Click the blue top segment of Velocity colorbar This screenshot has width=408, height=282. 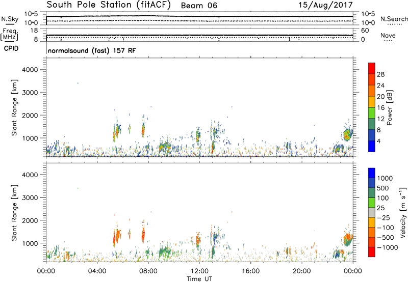(x=372, y=173)
